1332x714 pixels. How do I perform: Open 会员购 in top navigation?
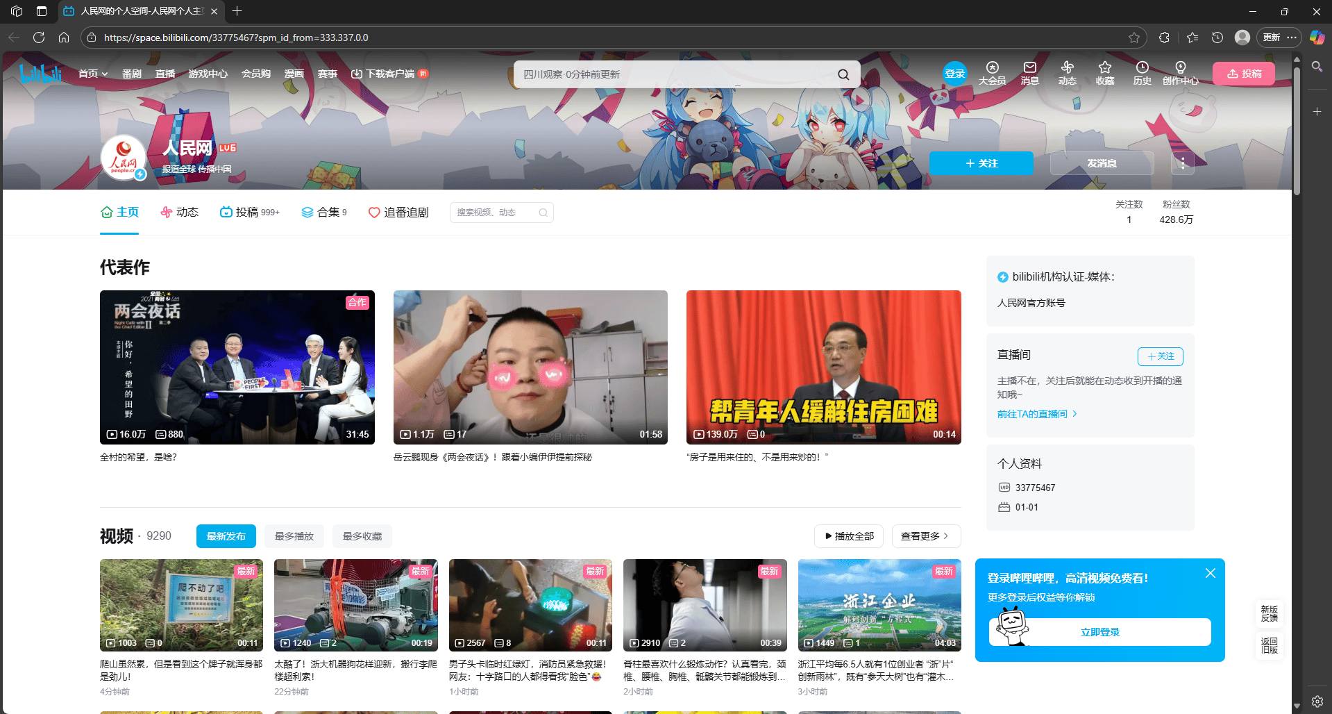[x=256, y=74]
